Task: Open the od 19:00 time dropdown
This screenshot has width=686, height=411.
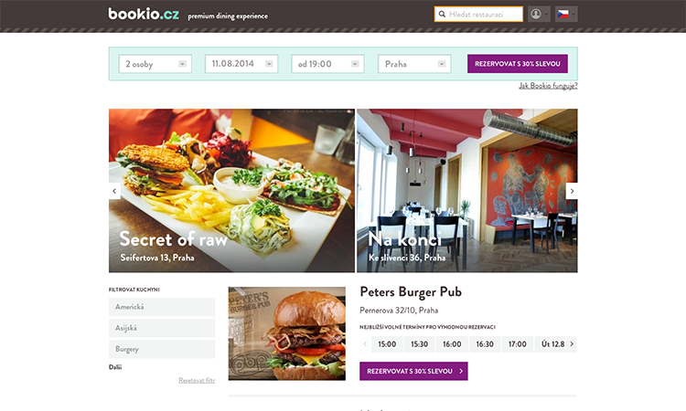Action: tap(327, 64)
